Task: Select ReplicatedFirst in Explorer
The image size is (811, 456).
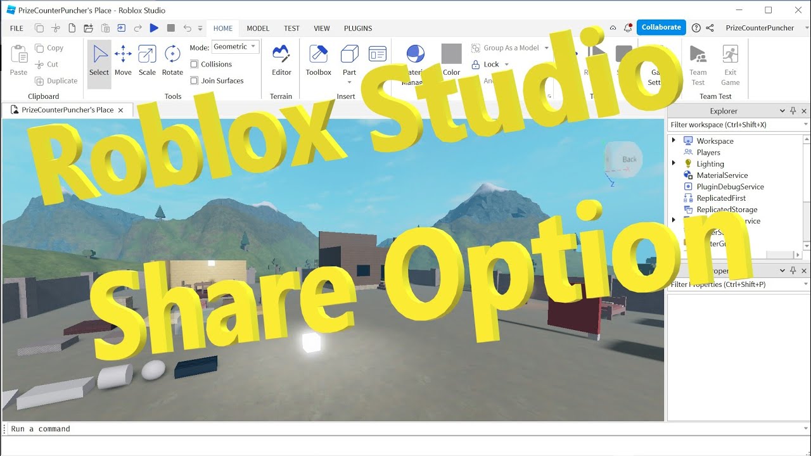Action: click(x=721, y=198)
